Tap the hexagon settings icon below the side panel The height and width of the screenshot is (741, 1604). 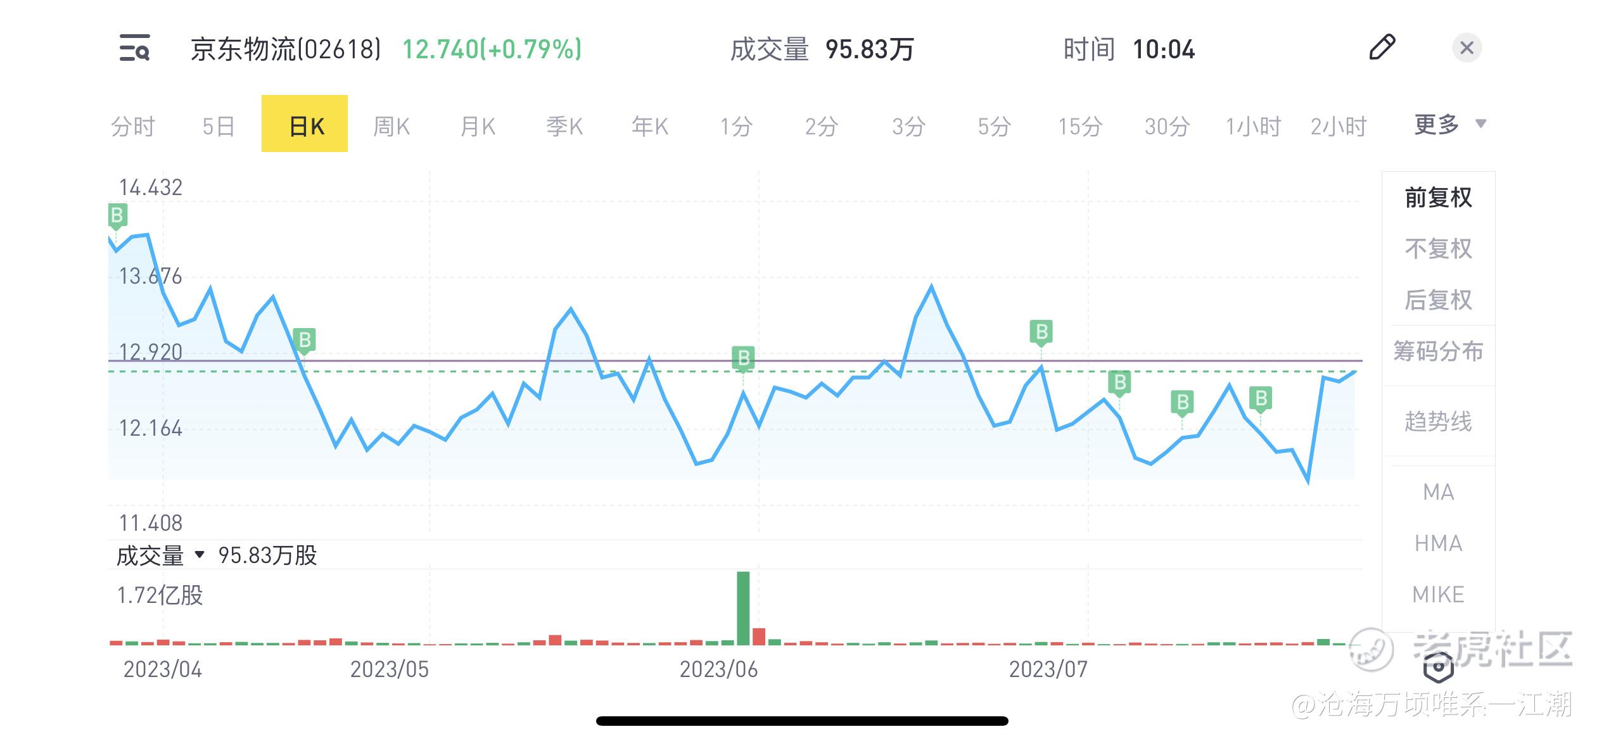pos(1438,667)
